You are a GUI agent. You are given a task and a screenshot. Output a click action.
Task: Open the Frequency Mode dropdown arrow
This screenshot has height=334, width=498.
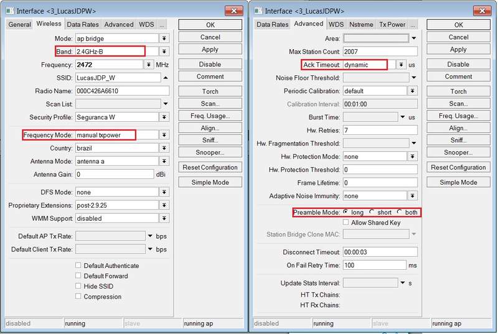click(164, 135)
